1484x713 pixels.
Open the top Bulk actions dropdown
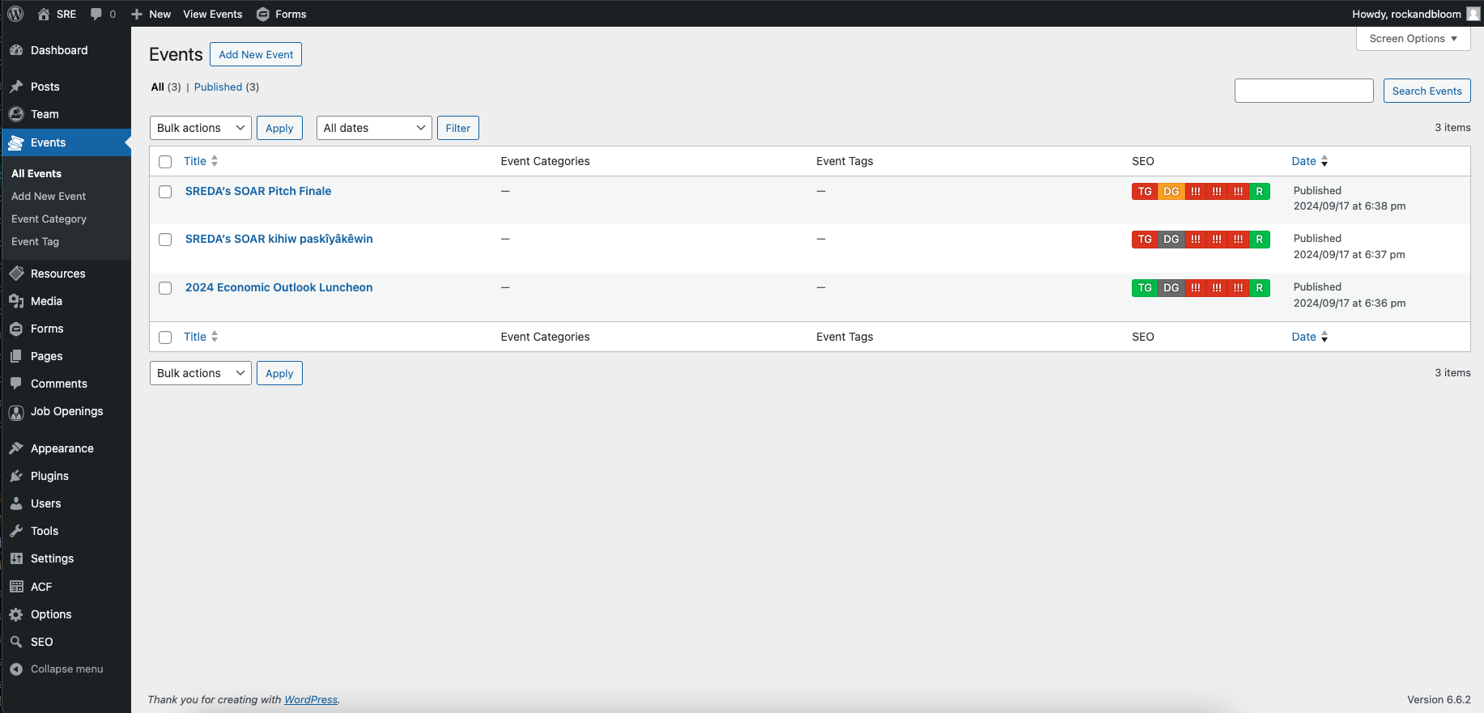coord(200,128)
